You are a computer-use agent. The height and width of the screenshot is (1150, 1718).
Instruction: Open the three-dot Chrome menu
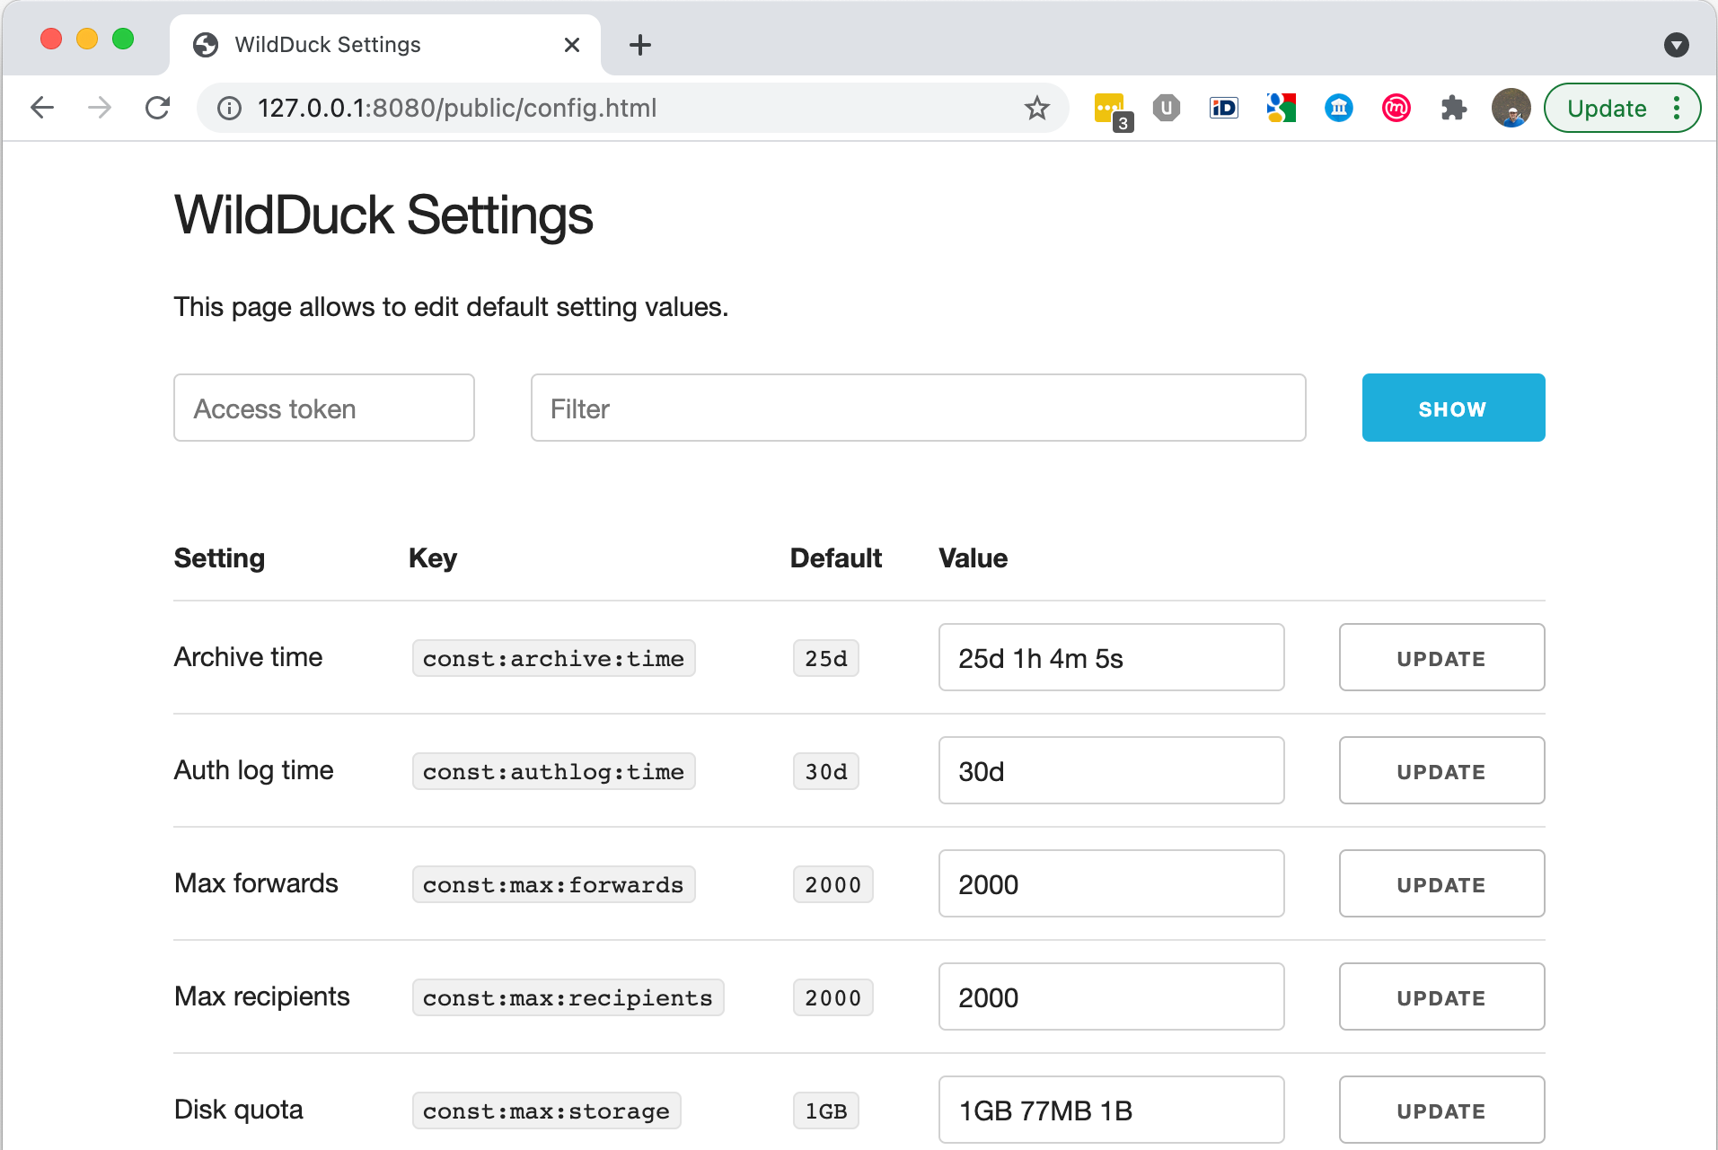coord(1677,109)
